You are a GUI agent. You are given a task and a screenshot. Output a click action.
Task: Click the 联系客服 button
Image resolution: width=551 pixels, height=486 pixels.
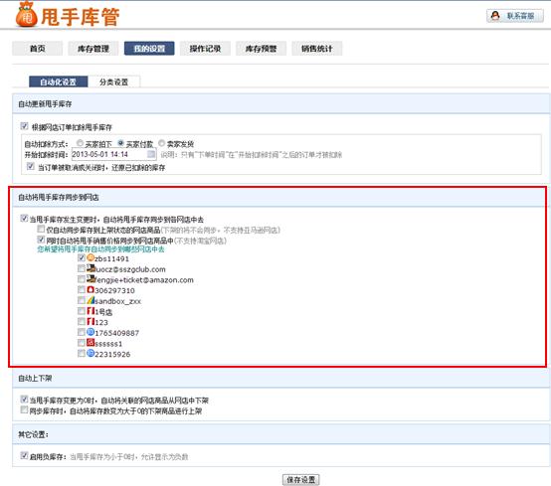tap(515, 16)
